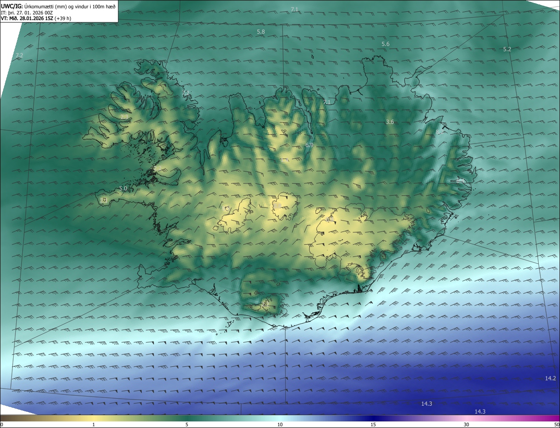The height and width of the screenshot is (428, 560).
Task: Click the color scale tick label 5
Action: tap(187, 424)
